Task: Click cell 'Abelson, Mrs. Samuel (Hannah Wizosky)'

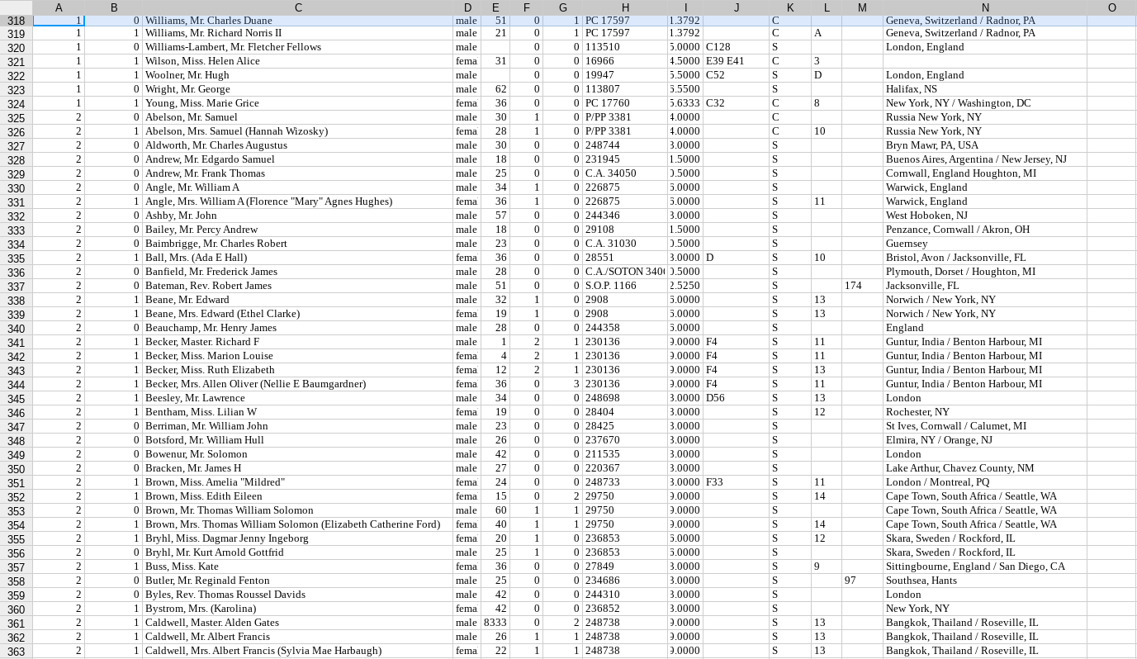Action: [298, 131]
